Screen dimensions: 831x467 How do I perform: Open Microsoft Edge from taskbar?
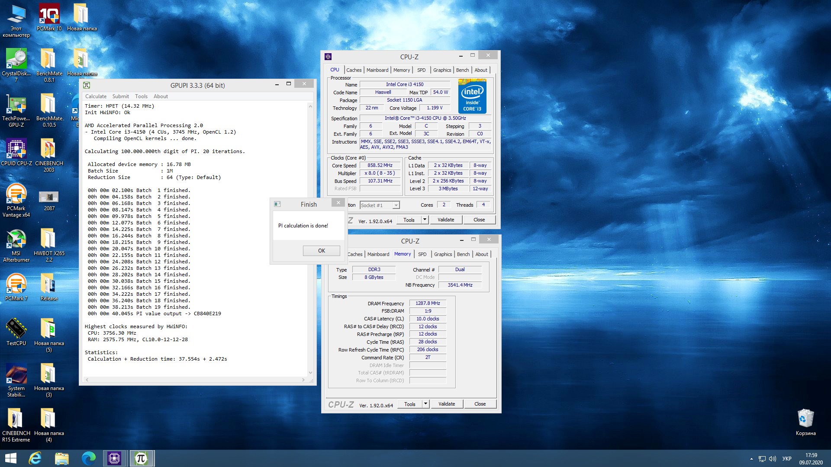(x=89, y=458)
